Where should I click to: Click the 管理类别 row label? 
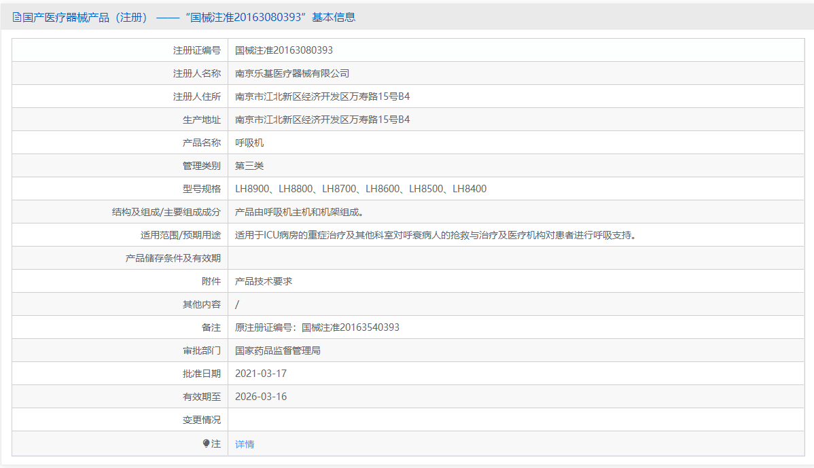[x=201, y=166]
